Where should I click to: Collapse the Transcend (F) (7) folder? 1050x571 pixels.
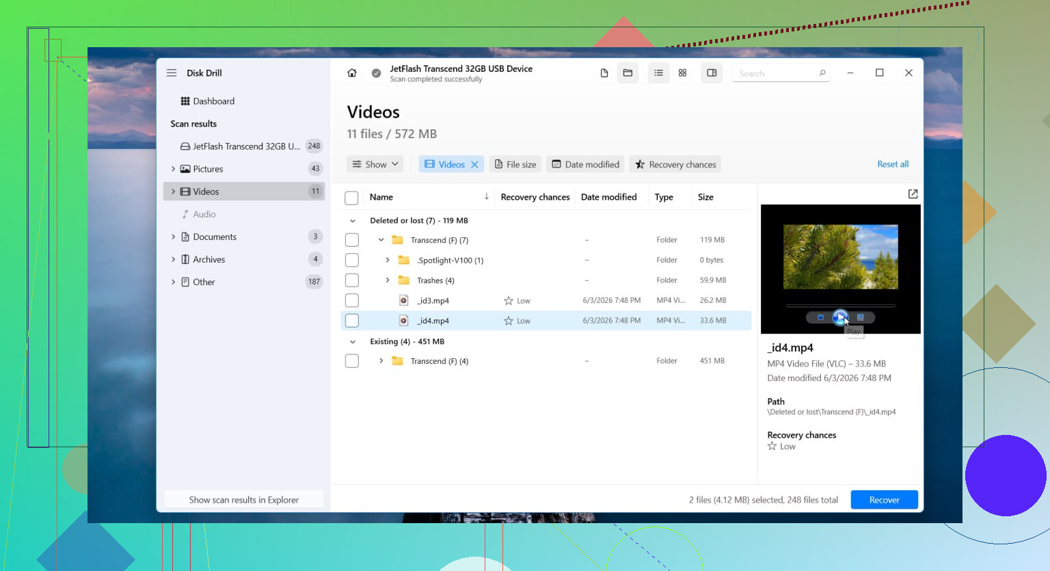tap(381, 240)
